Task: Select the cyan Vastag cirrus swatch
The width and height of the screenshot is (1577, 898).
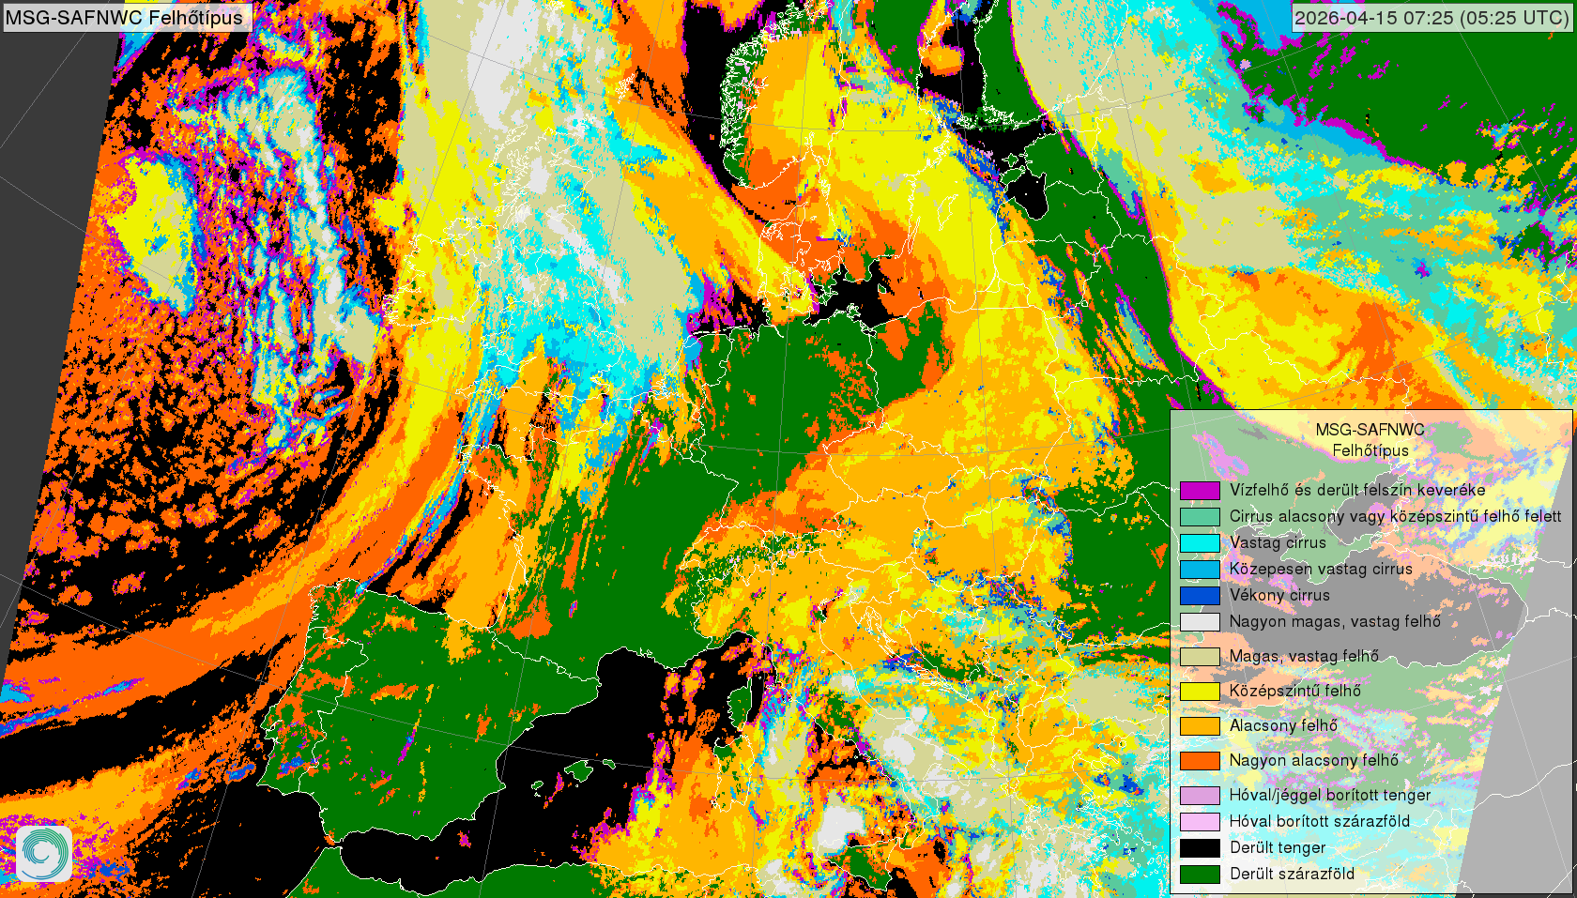Action: tap(1199, 542)
